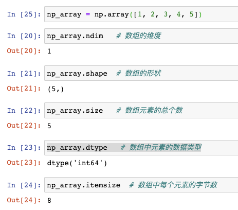238x210 pixels.
Task: Click the In [23] prompt label
Action: click(x=24, y=148)
